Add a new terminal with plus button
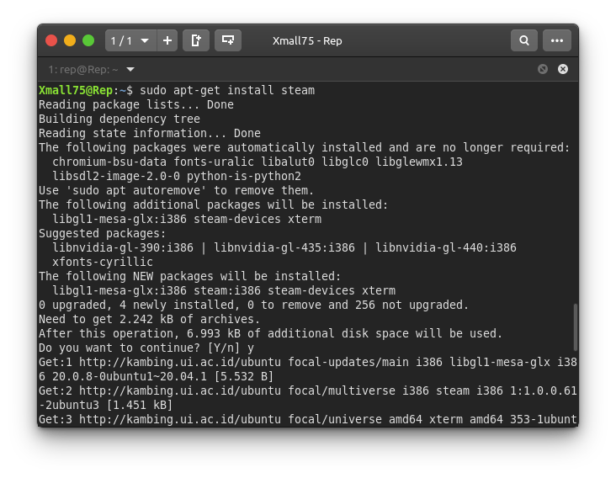Screen dimensions: 616x478 pos(167,40)
